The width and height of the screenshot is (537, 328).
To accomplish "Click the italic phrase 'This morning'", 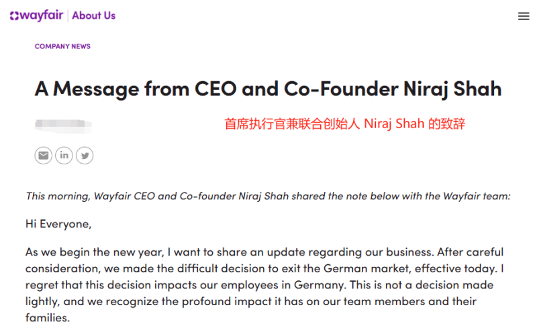I will coord(58,196).
